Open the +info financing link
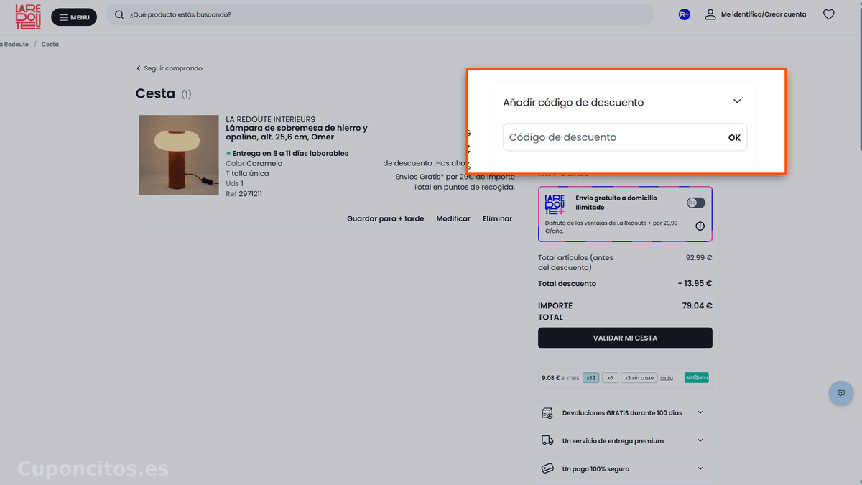Screen dimensions: 862x485 [x=667, y=377]
